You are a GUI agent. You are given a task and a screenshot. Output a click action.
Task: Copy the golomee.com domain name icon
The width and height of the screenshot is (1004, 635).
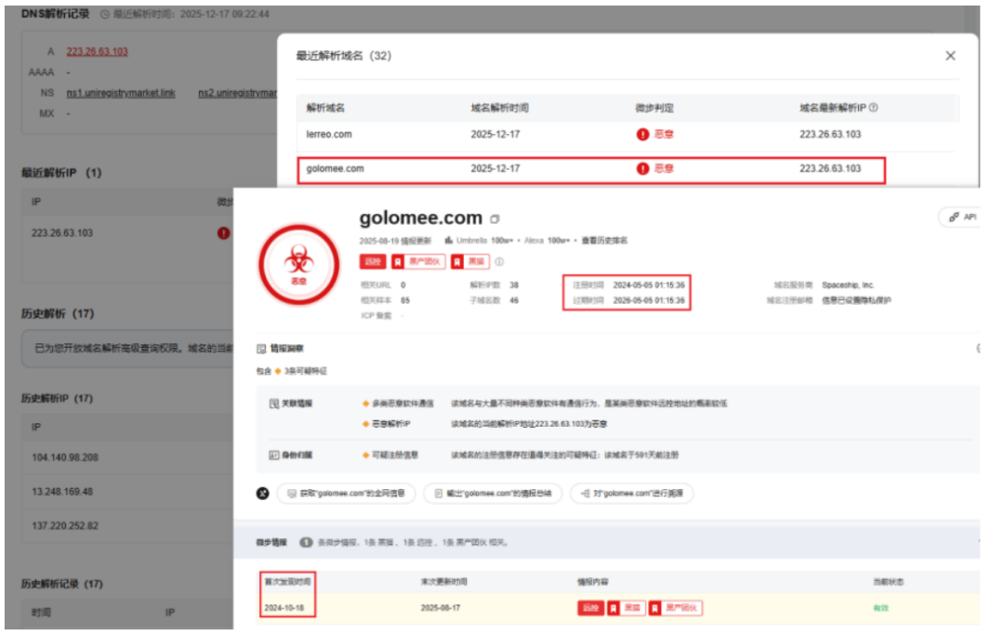pos(495,219)
